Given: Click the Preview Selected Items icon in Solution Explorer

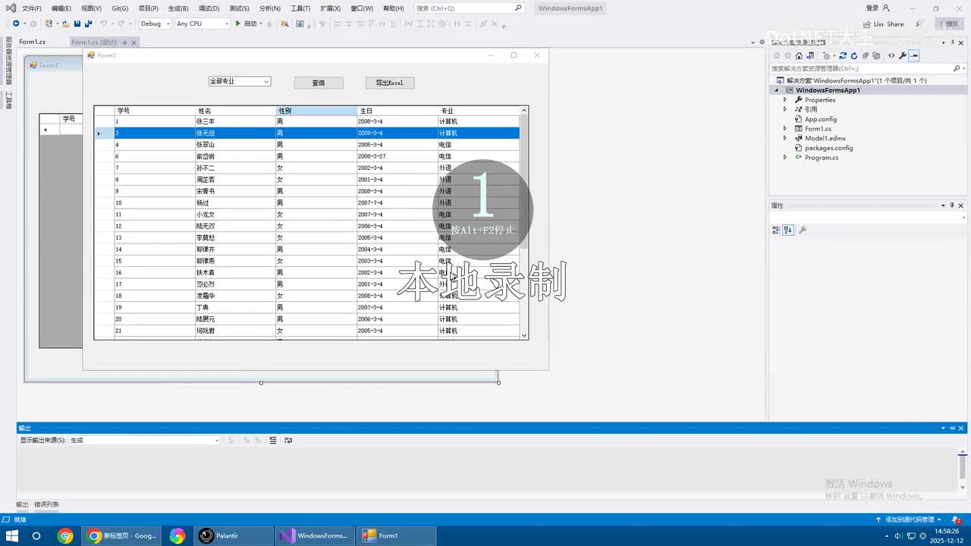Looking at the screenshot, I should (x=914, y=55).
